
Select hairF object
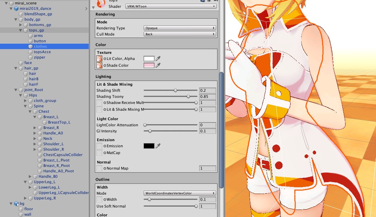coord(34,84)
